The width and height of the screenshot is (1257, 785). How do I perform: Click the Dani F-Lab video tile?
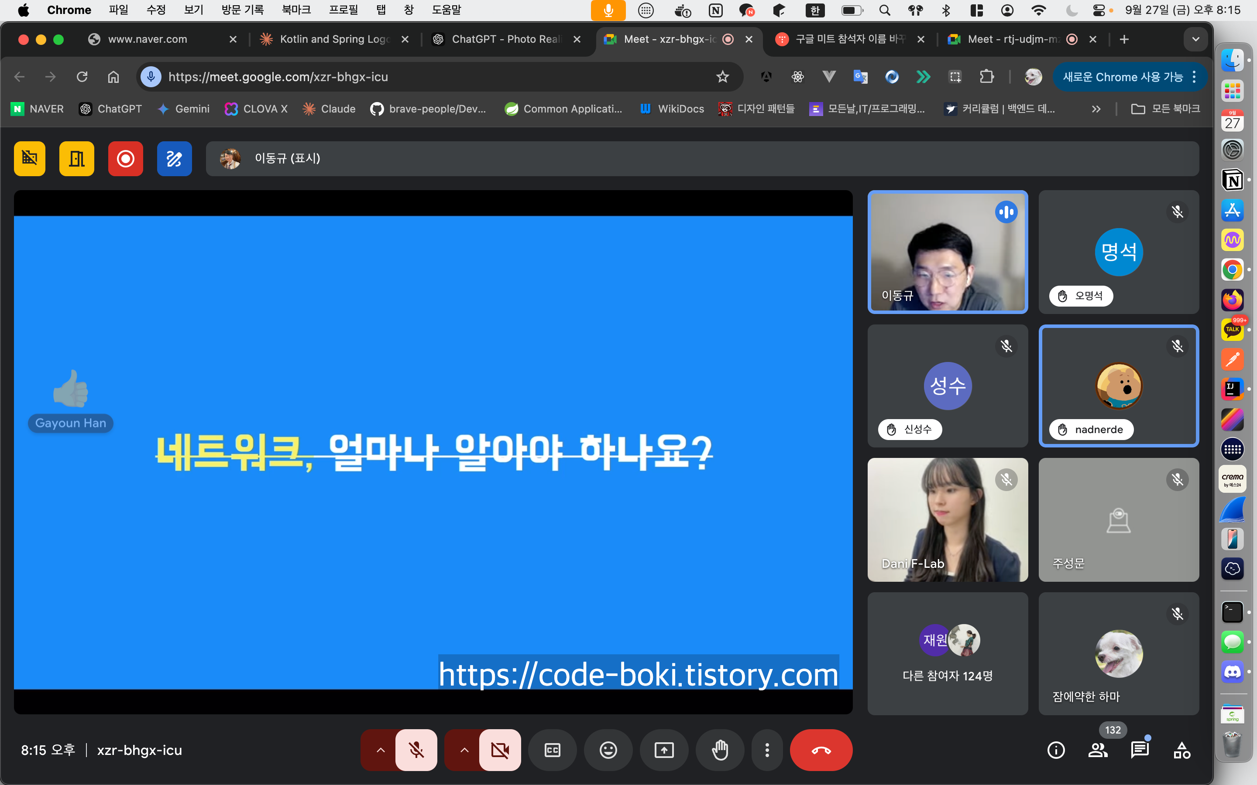click(947, 520)
